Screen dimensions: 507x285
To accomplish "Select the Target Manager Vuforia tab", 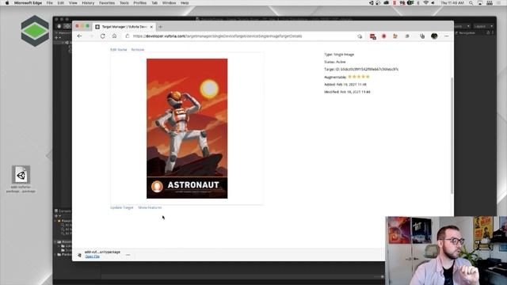I will pos(124,27).
